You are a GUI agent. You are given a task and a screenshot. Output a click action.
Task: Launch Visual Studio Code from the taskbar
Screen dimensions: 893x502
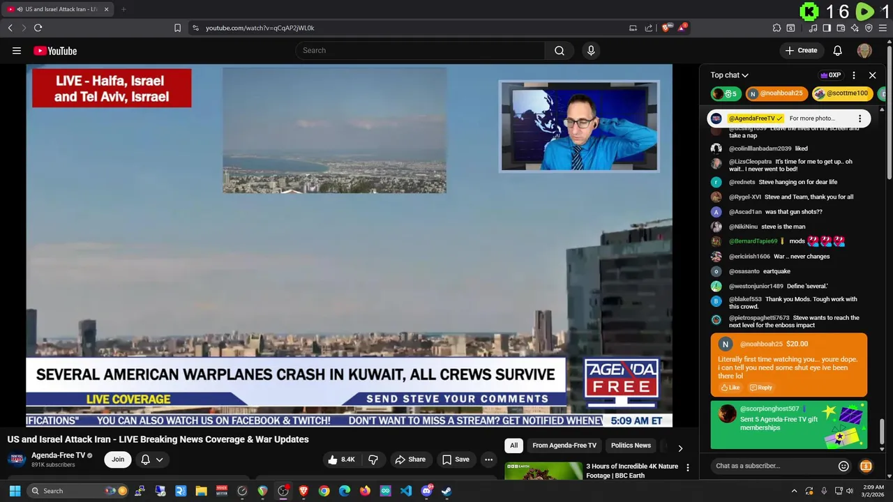click(x=406, y=491)
